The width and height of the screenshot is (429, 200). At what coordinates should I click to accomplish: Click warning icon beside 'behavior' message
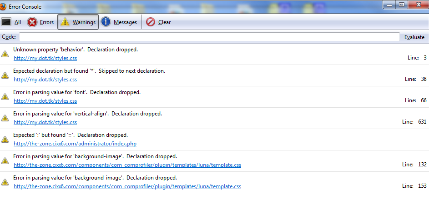click(5, 54)
